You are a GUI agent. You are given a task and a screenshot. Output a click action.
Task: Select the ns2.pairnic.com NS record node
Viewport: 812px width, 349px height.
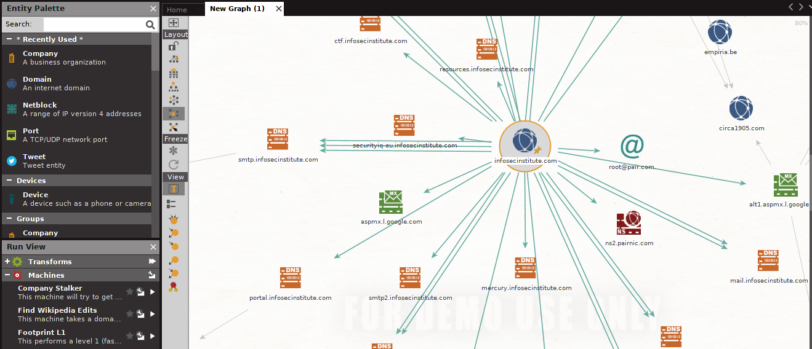coord(629,224)
